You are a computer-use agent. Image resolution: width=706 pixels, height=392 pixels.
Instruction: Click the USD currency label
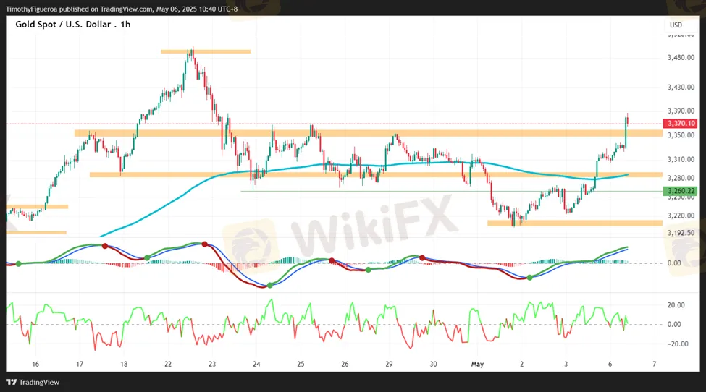(676, 25)
